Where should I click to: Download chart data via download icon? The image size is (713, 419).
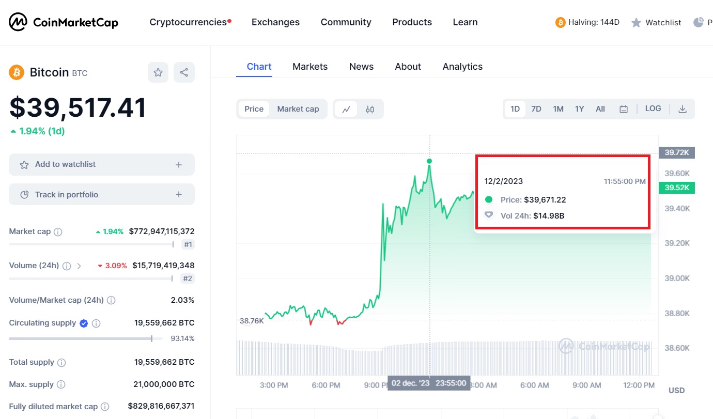pos(683,109)
